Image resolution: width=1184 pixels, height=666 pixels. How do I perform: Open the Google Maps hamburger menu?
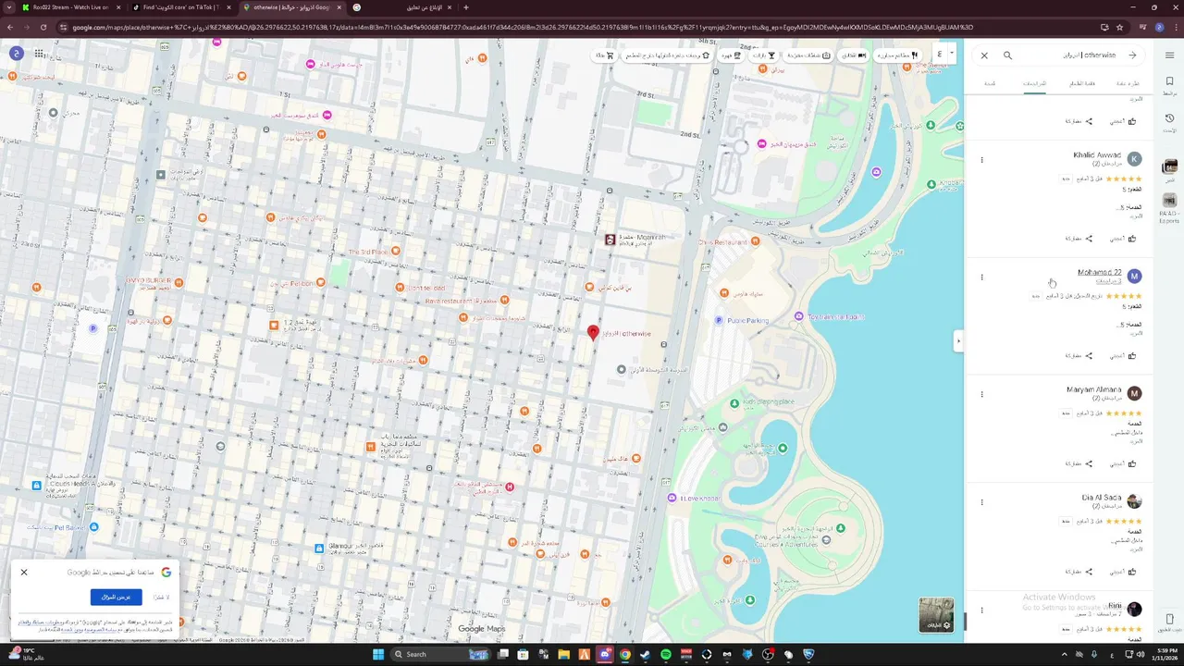click(x=1169, y=55)
